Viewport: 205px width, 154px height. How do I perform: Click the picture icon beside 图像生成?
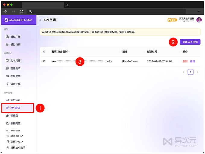pos(7,68)
